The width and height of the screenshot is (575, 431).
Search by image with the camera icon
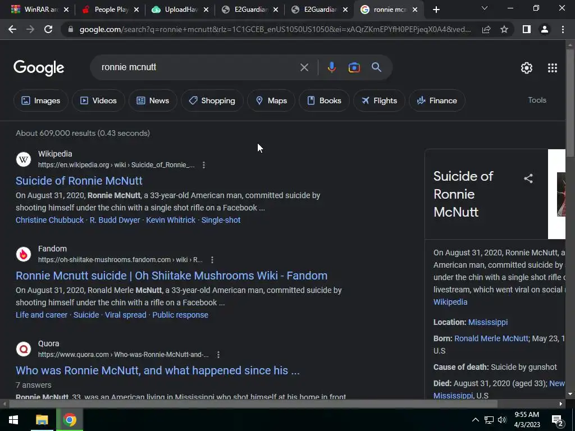pyautogui.click(x=354, y=67)
